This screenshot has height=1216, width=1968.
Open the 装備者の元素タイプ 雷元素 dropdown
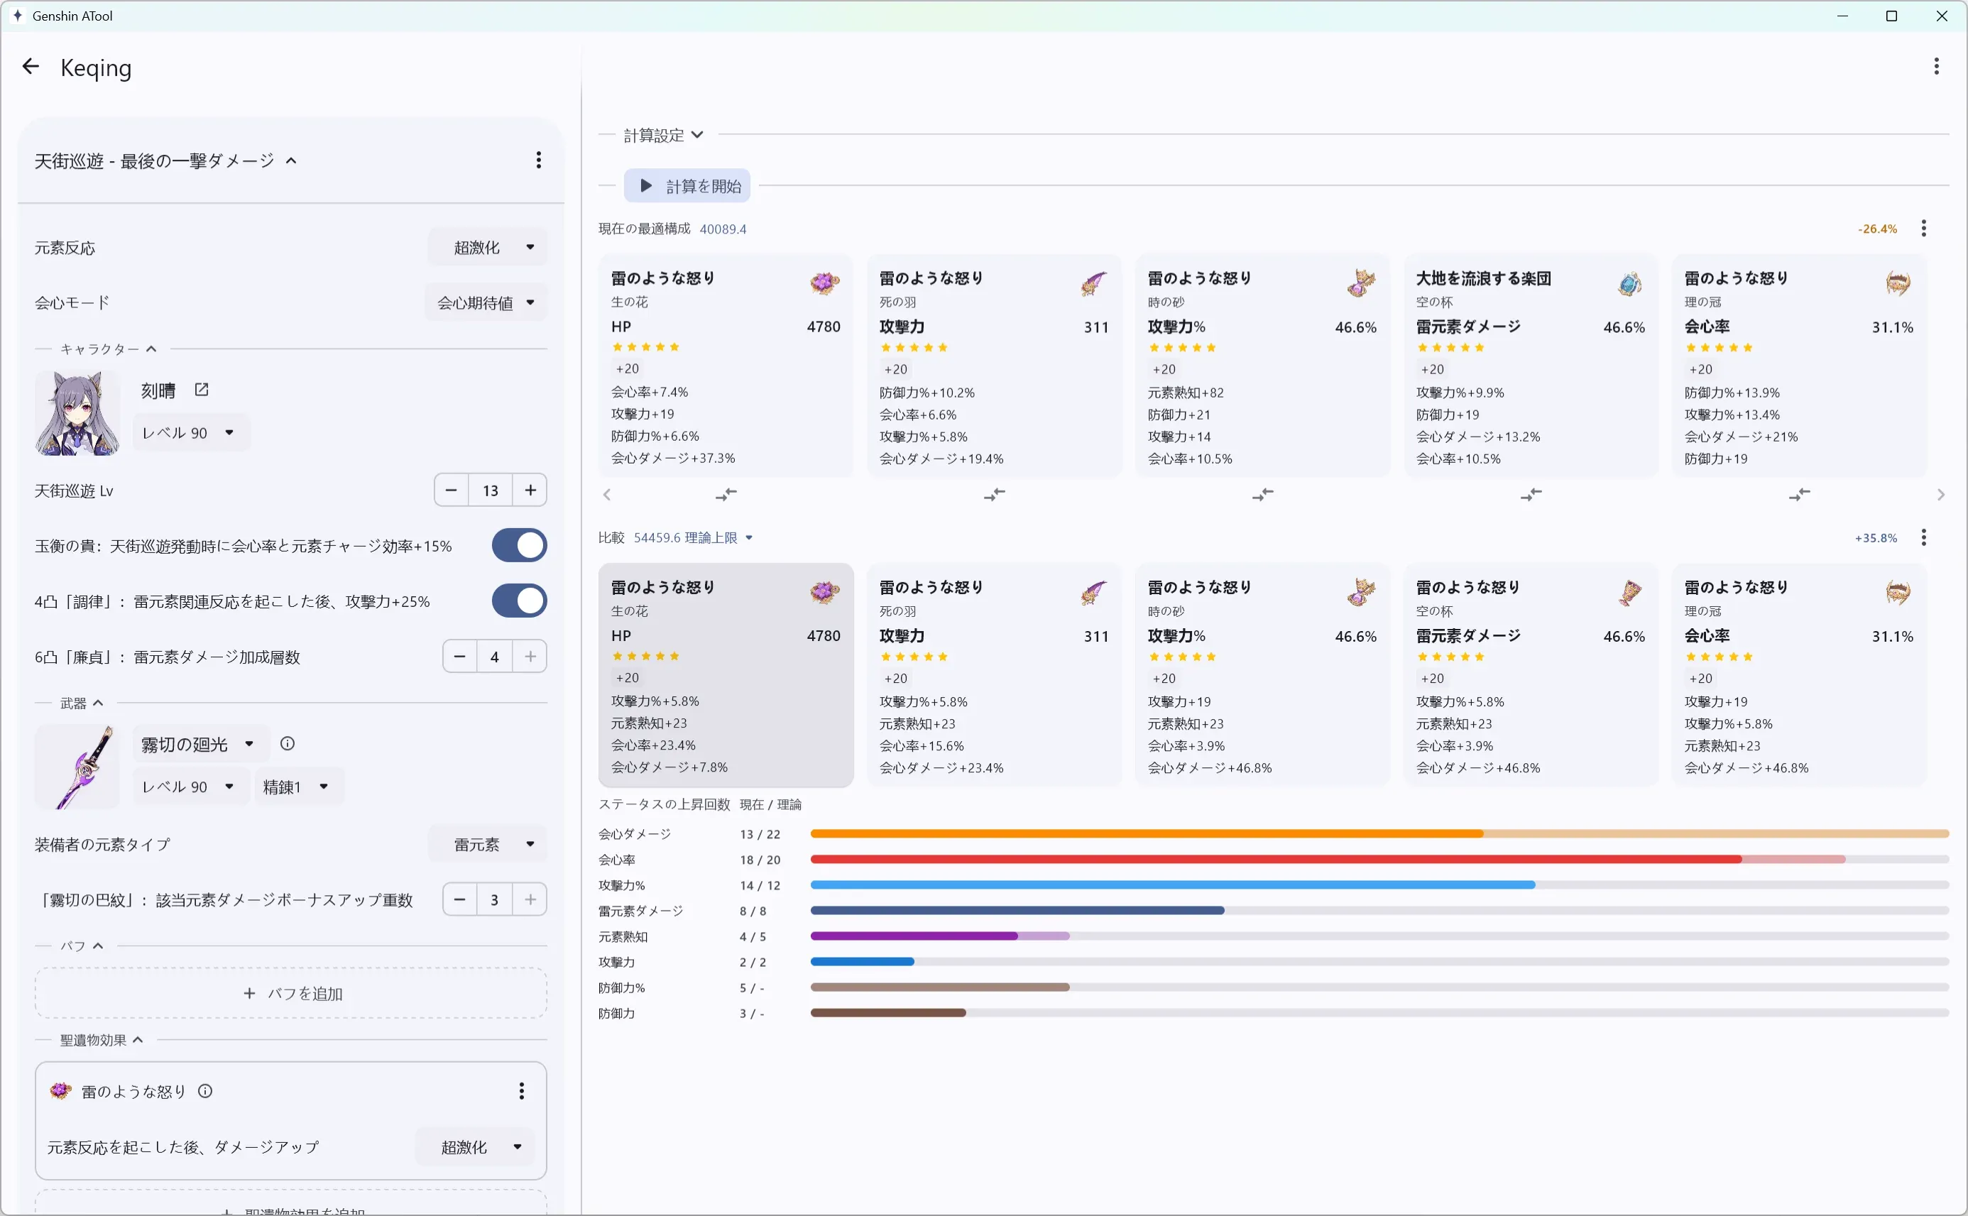487,843
